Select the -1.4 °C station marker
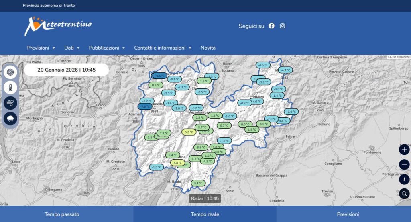The width and height of the screenshot is (411, 222). tap(277, 96)
